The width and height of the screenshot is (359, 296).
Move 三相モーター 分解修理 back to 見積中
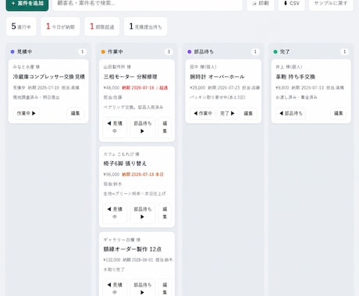coord(115,127)
